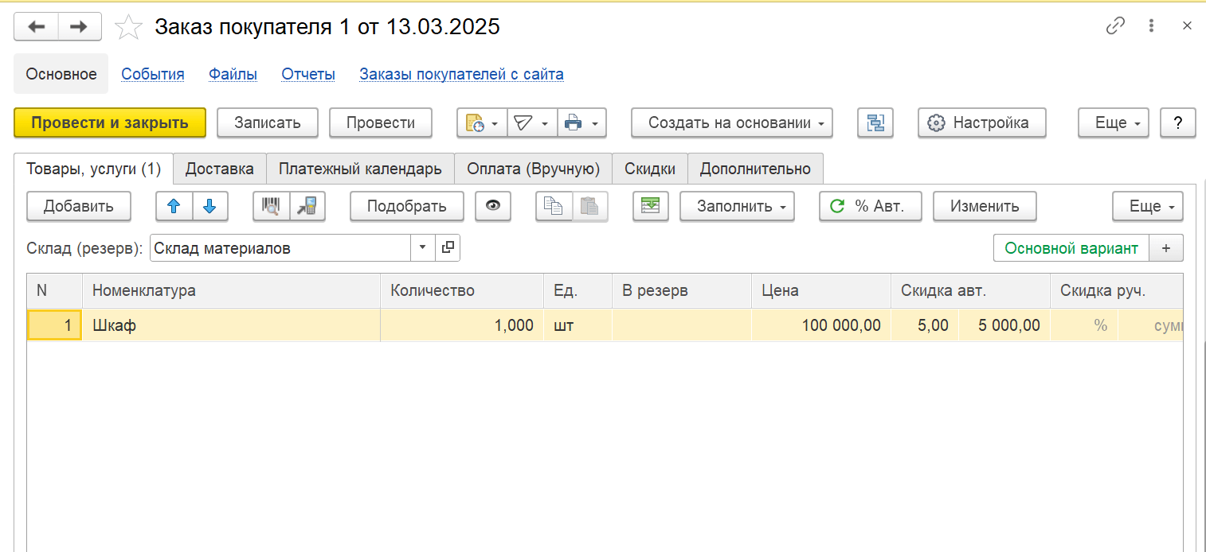Add a variant with plus button
This screenshot has width=1206, height=552.
click(x=1166, y=248)
